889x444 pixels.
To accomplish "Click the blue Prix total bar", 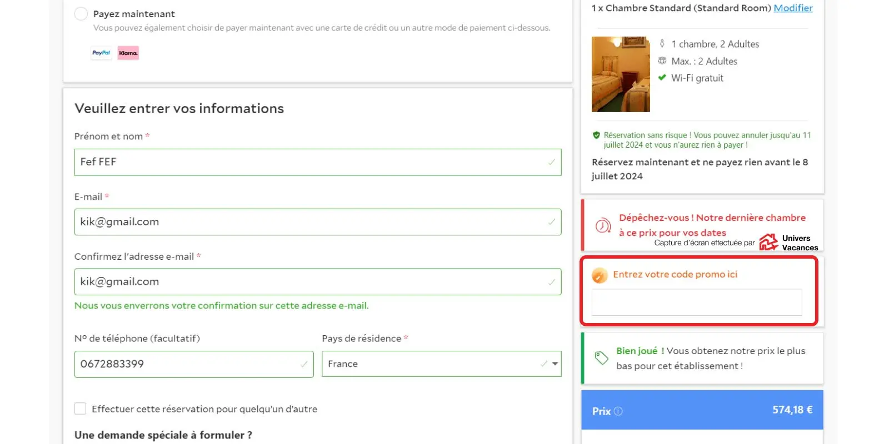I will 702,410.
